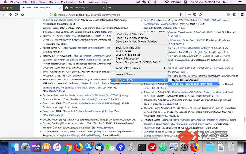The image size is (246, 154).
Task: Open a new tab with plus button
Action: click(110, 8)
